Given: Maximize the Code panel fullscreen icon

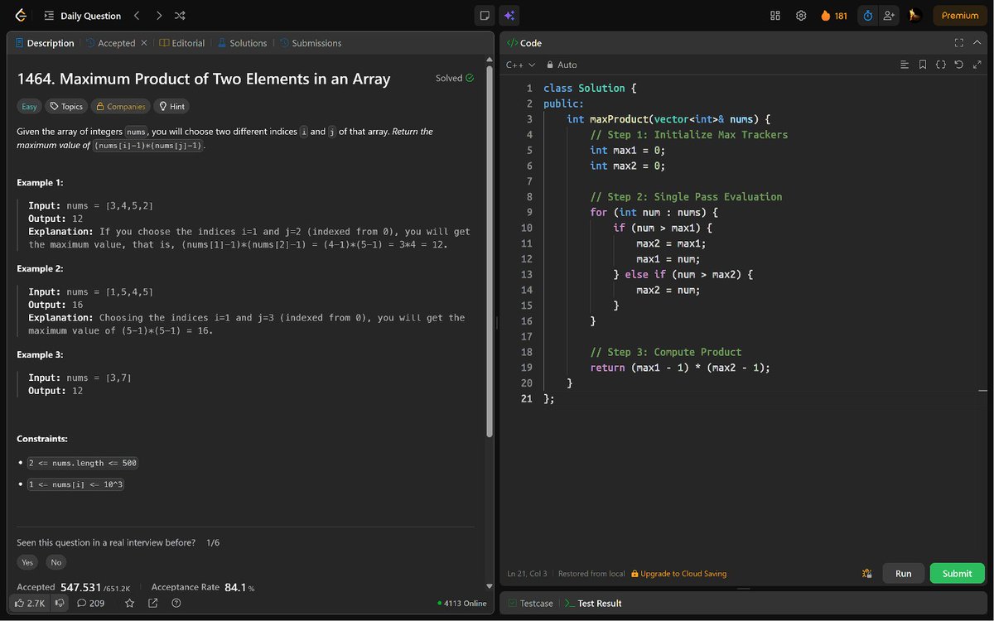Looking at the screenshot, I should coord(959,43).
